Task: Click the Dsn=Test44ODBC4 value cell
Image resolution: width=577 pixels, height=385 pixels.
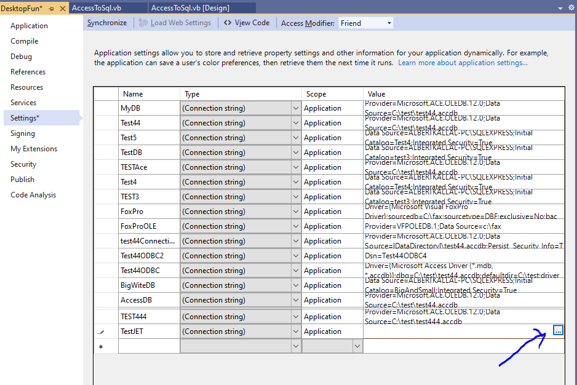Action: coord(464,256)
